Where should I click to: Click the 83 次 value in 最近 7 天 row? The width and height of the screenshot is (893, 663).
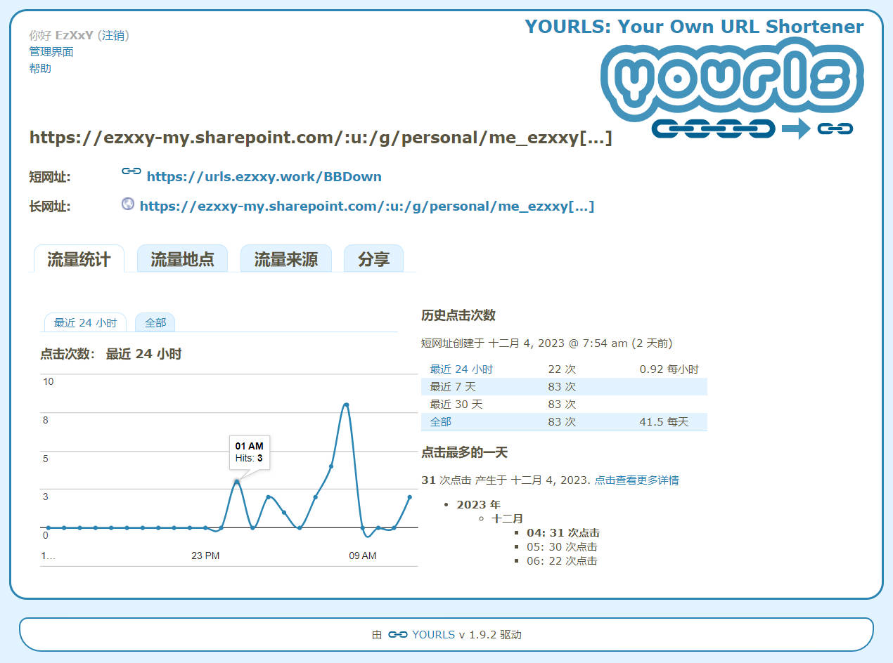tap(562, 387)
